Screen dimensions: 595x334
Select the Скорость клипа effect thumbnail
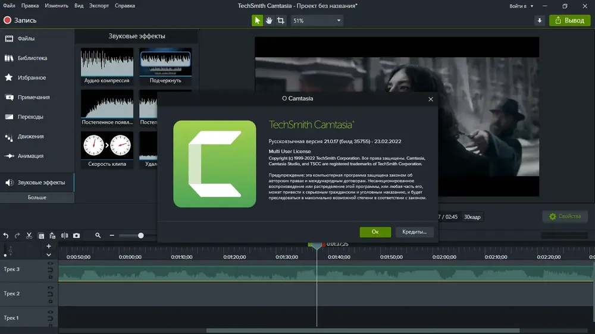pyautogui.click(x=107, y=150)
